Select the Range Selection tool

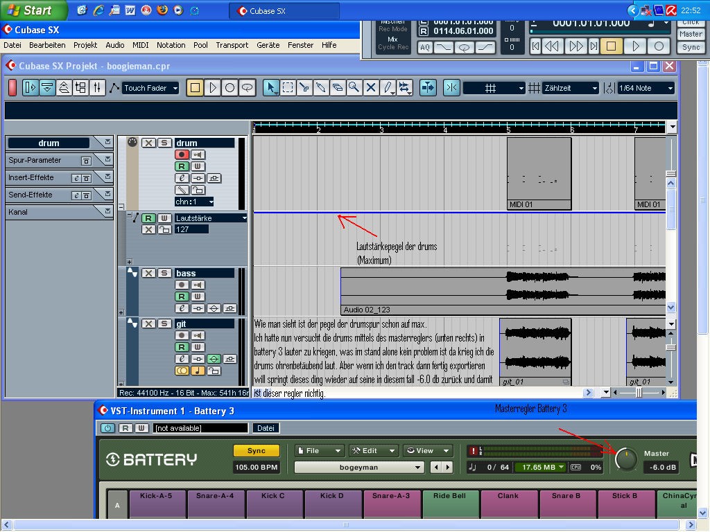click(288, 88)
